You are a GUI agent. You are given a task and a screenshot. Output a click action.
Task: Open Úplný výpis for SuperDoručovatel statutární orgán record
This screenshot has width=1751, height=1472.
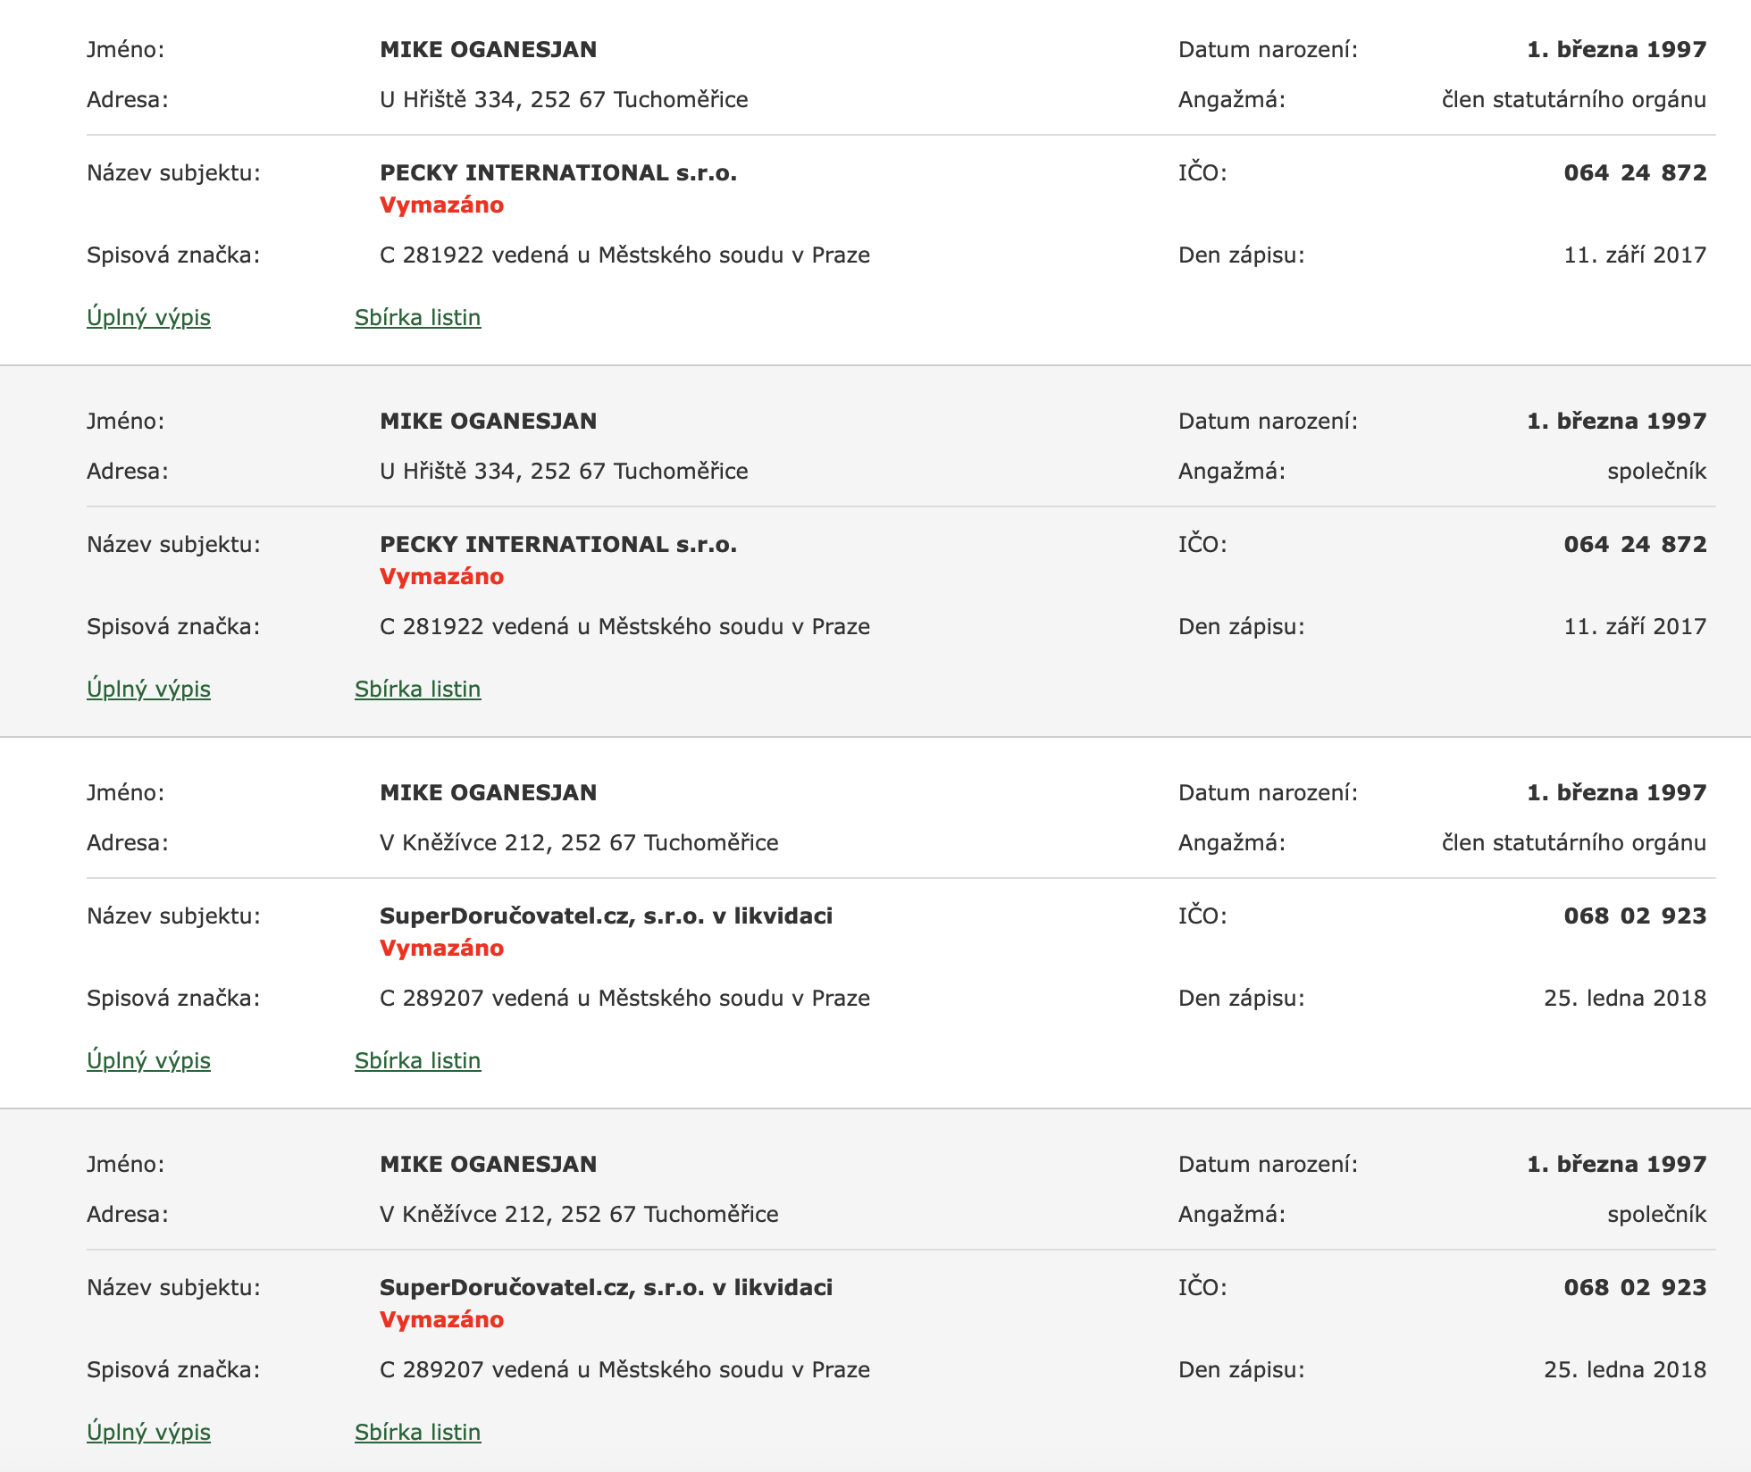tap(148, 1060)
